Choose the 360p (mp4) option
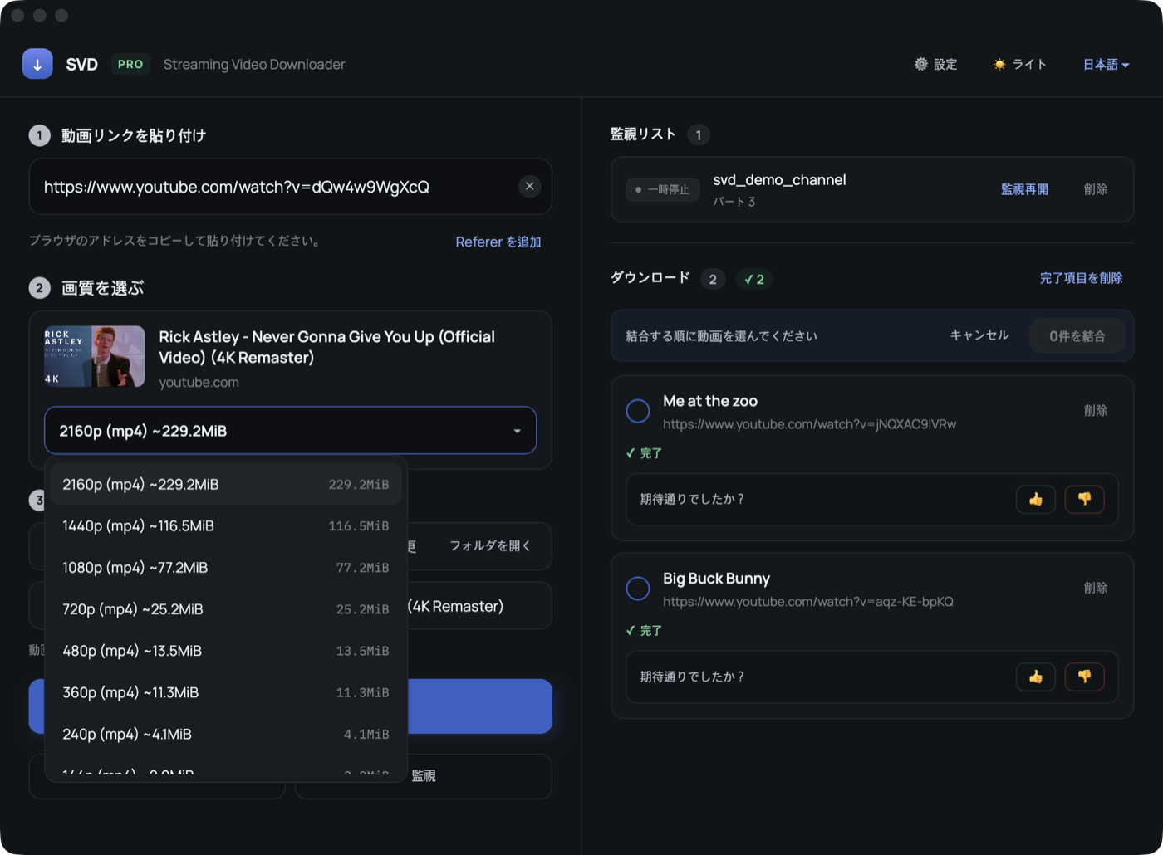1163x855 pixels. click(x=226, y=692)
